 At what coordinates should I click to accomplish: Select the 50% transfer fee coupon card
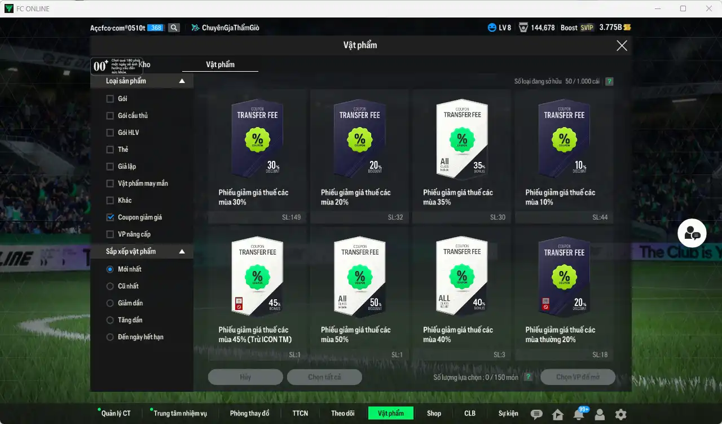click(359, 293)
